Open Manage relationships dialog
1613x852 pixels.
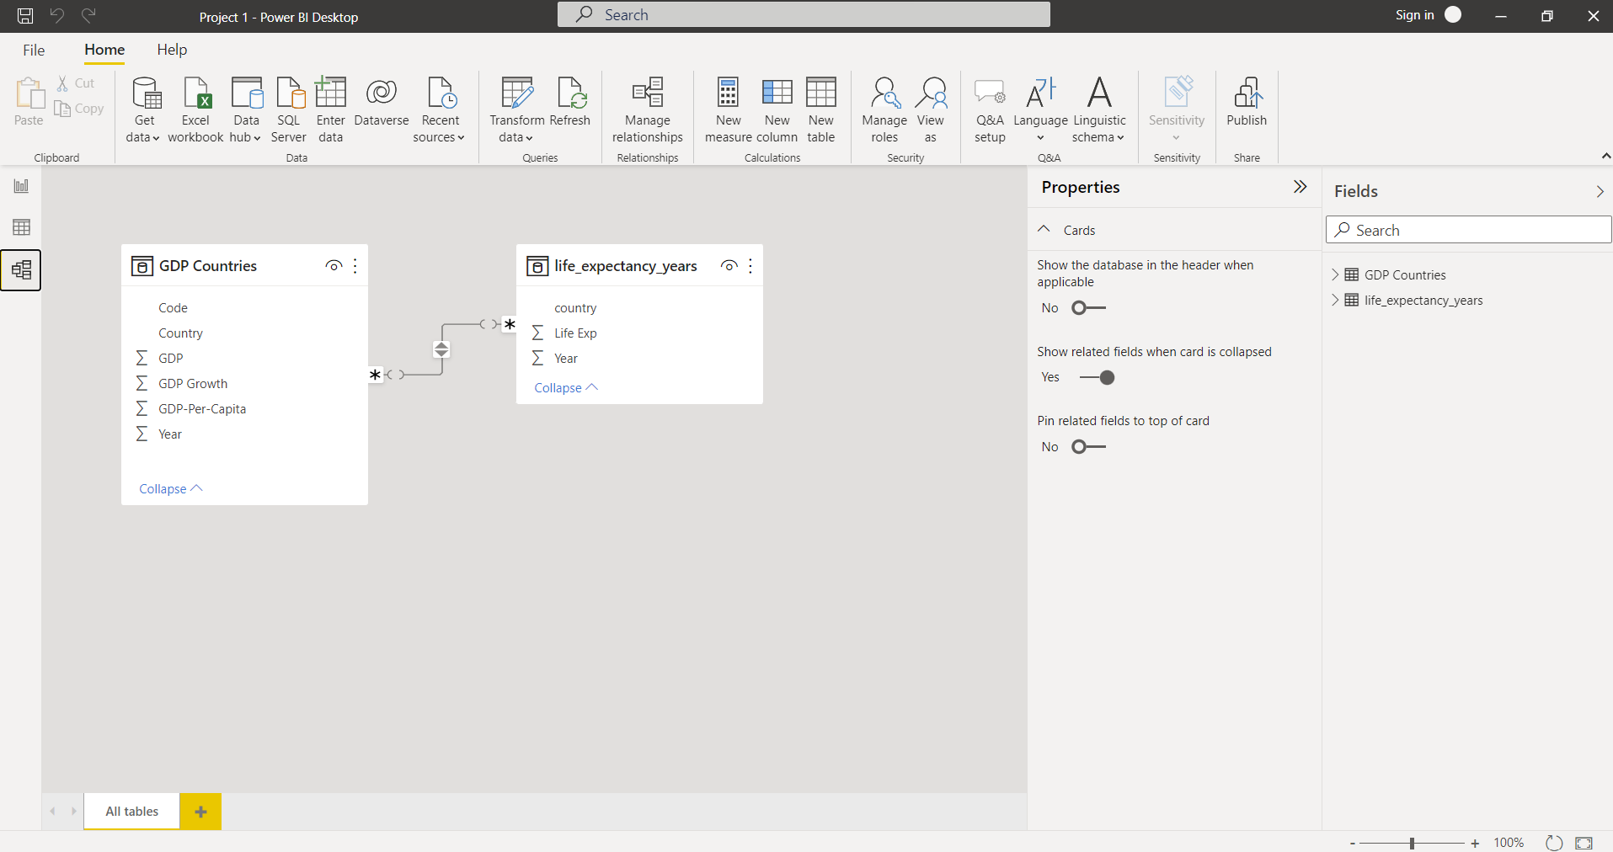click(648, 109)
